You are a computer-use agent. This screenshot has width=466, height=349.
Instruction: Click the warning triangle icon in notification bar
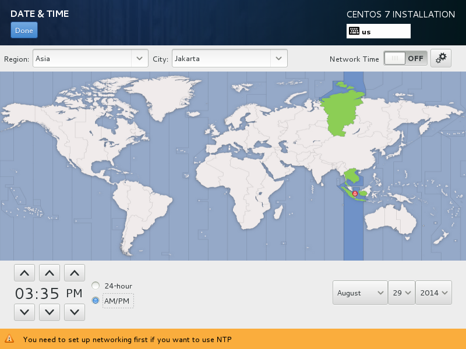coord(9,339)
